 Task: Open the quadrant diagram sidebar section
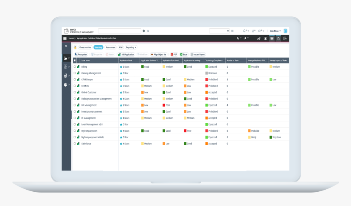click(66, 66)
